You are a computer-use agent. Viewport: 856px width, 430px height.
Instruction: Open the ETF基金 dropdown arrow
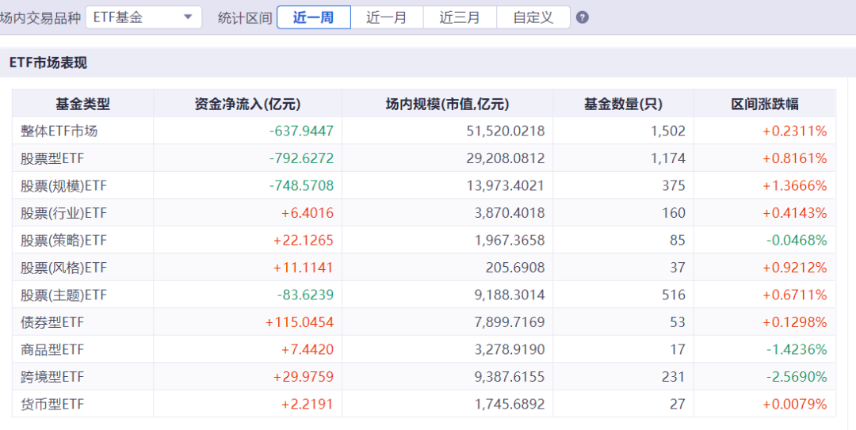coord(188,17)
